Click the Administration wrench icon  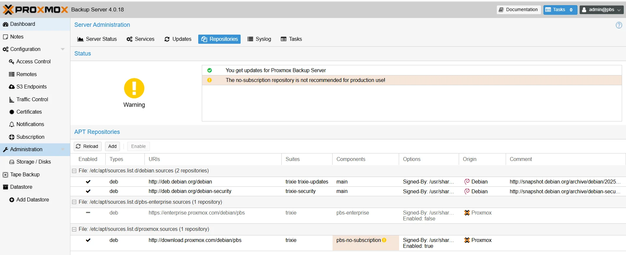[6, 150]
